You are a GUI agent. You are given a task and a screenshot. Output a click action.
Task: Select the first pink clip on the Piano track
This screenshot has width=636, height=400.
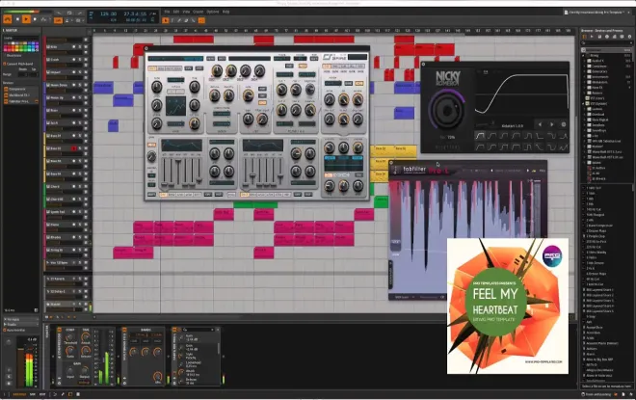pos(144,227)
